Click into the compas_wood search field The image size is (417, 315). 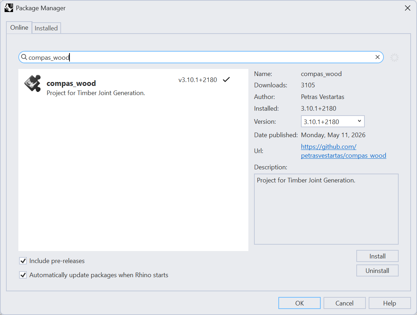tap(201, 57)
